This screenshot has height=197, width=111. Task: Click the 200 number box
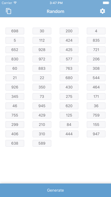pos(69,31)
